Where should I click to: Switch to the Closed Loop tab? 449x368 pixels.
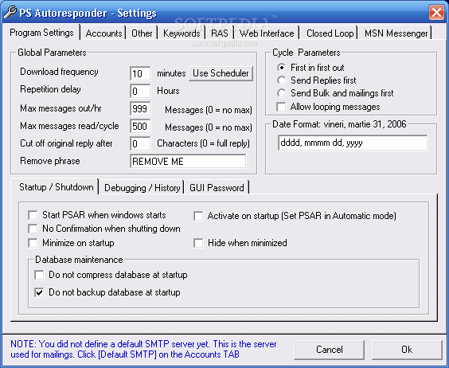[330, 33]
